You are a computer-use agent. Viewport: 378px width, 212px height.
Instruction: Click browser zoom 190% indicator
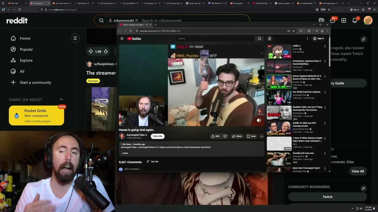323,9
